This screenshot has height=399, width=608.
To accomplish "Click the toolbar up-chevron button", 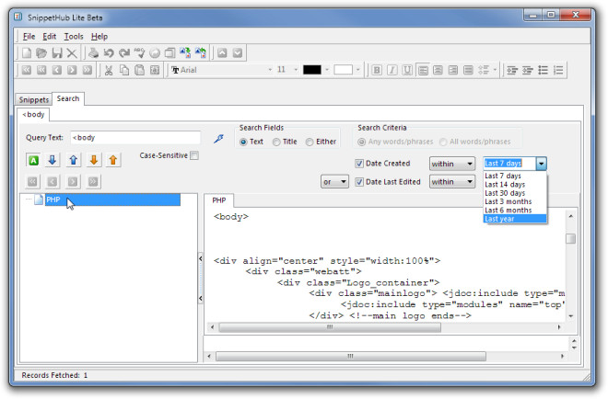I will click(222, 53).
